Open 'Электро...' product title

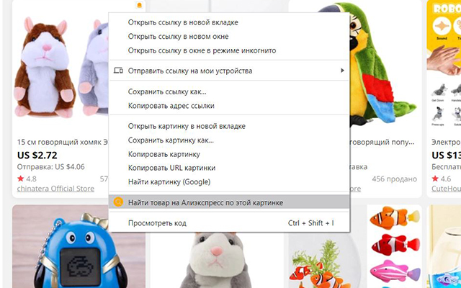click(446, 143)
